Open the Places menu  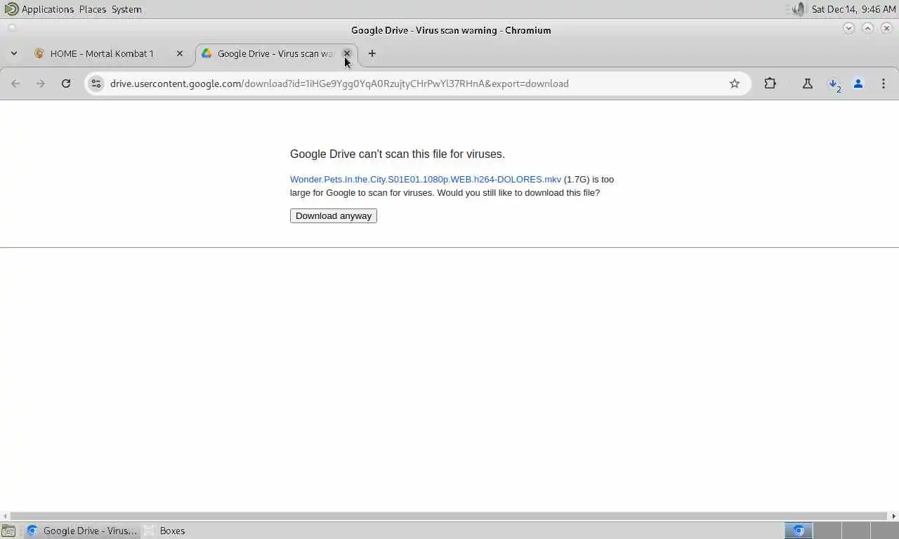[93, 9]
